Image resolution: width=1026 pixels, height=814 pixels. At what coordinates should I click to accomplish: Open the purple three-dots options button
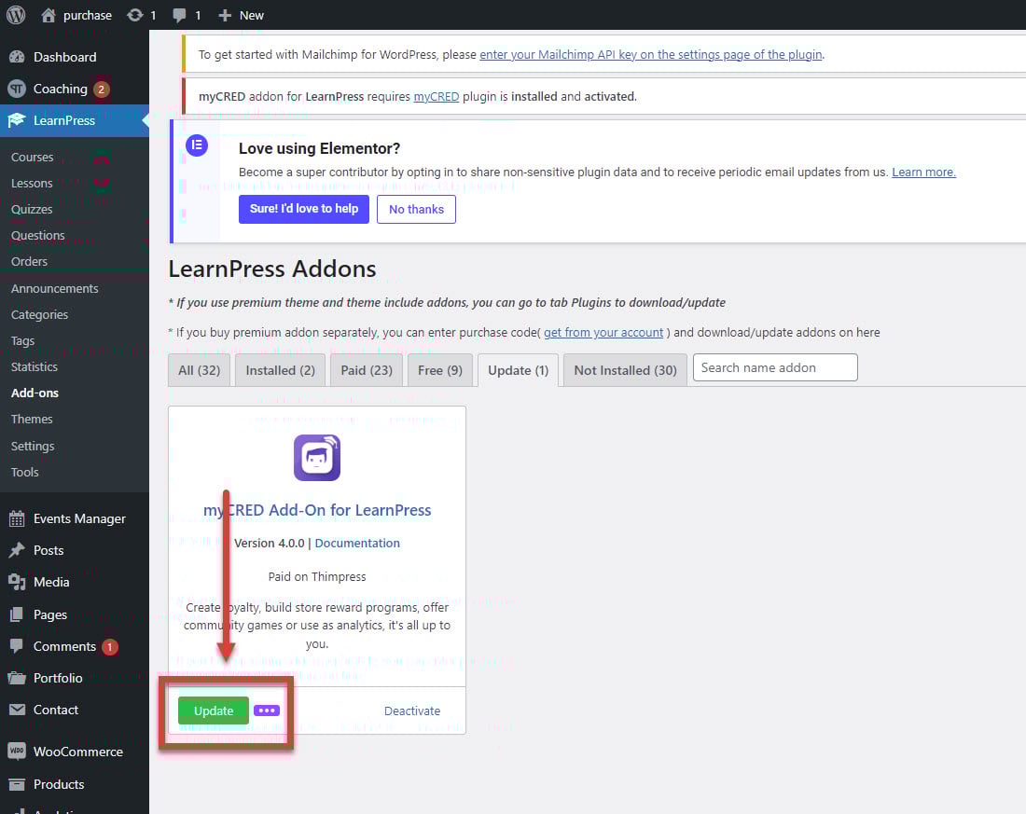tap(267, 711)
